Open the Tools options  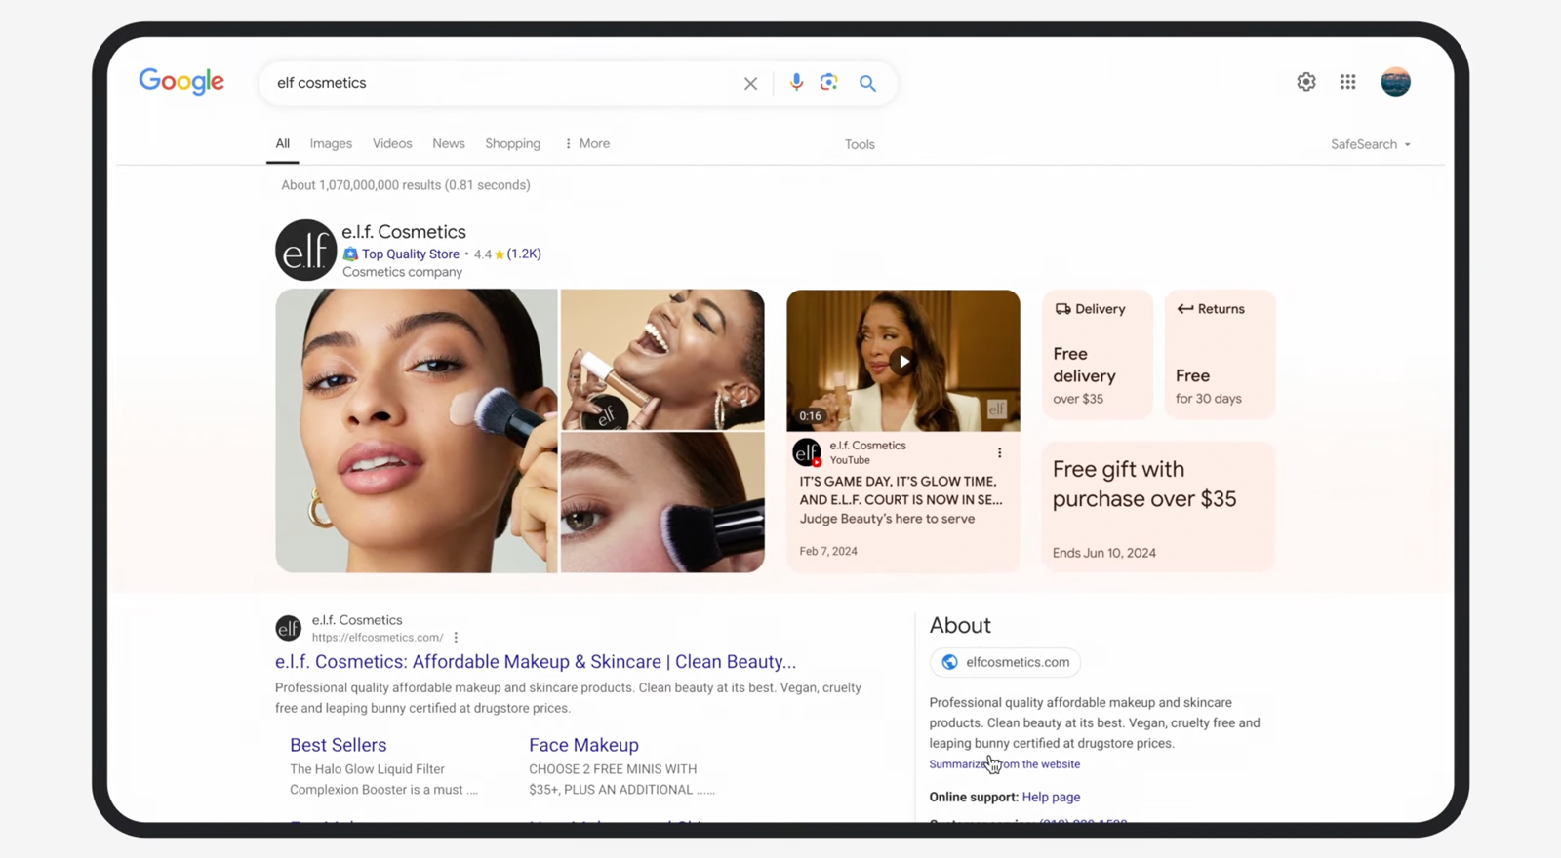tap(860, 144)
